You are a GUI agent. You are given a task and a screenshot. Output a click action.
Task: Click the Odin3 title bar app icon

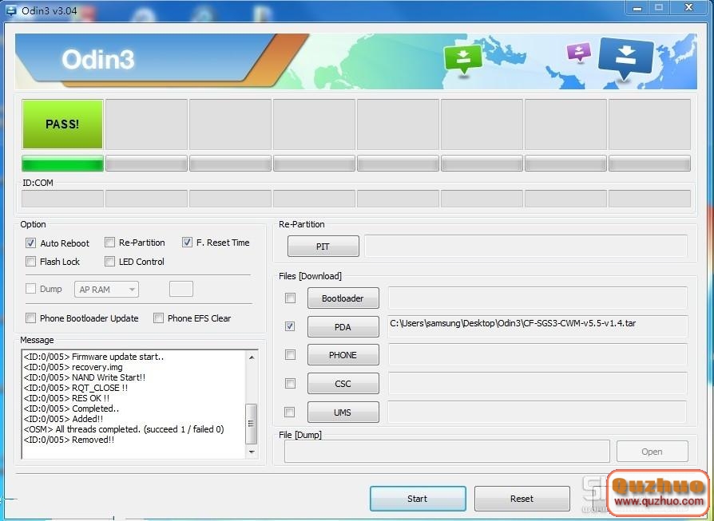point(11,10)
